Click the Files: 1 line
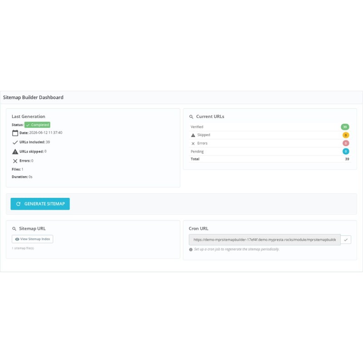 (x=17, y=169)
